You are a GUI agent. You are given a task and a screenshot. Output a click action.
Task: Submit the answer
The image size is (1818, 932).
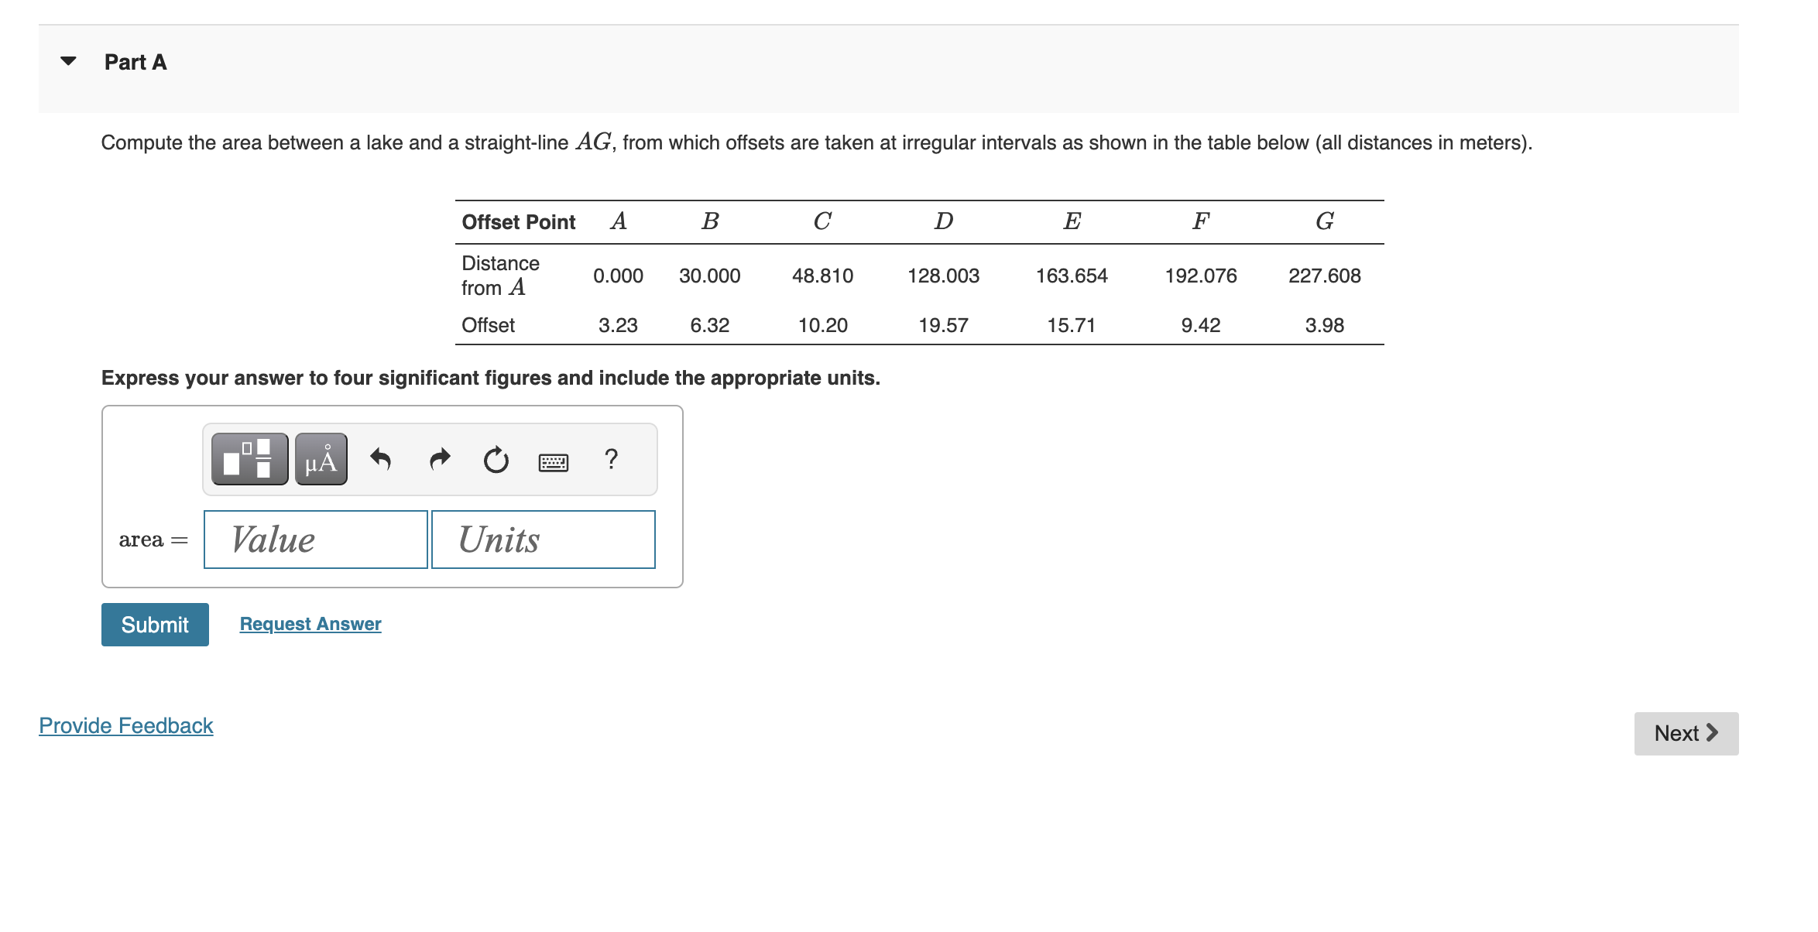(x=154, y=624)
